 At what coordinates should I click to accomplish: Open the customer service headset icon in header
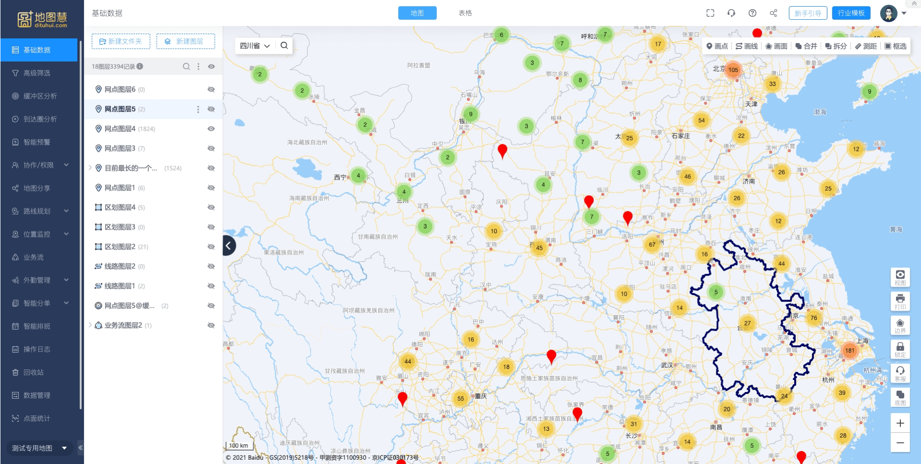coord(731,13)
